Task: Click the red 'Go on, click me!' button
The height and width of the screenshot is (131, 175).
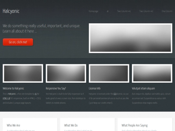Action: (18, 42)
